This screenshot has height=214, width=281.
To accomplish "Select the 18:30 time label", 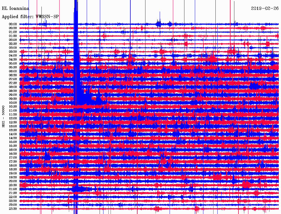I will tap(13, 169).
